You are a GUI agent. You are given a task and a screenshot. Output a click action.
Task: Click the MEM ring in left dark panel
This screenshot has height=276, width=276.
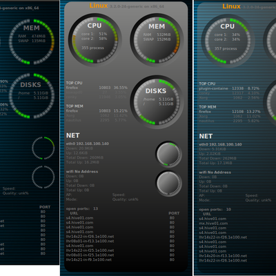point(32,41)
